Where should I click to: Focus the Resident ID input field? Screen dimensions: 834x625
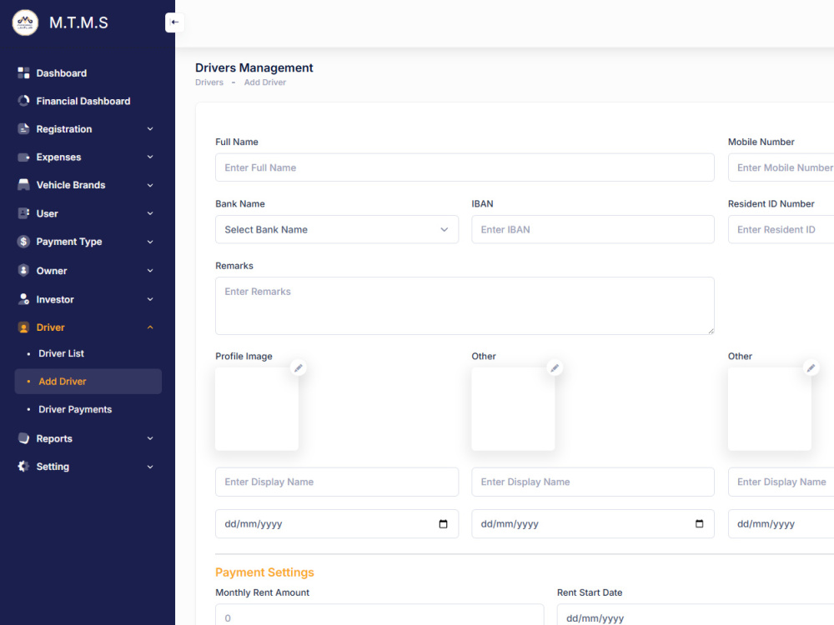[781, 230]
